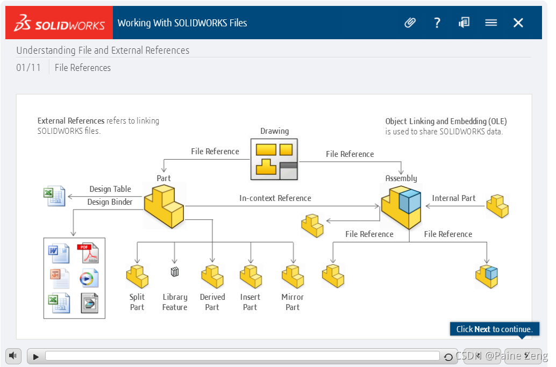556x367 pixels.
Task: Click the large yellow Part icon
Action: click(x=164, y=206)
